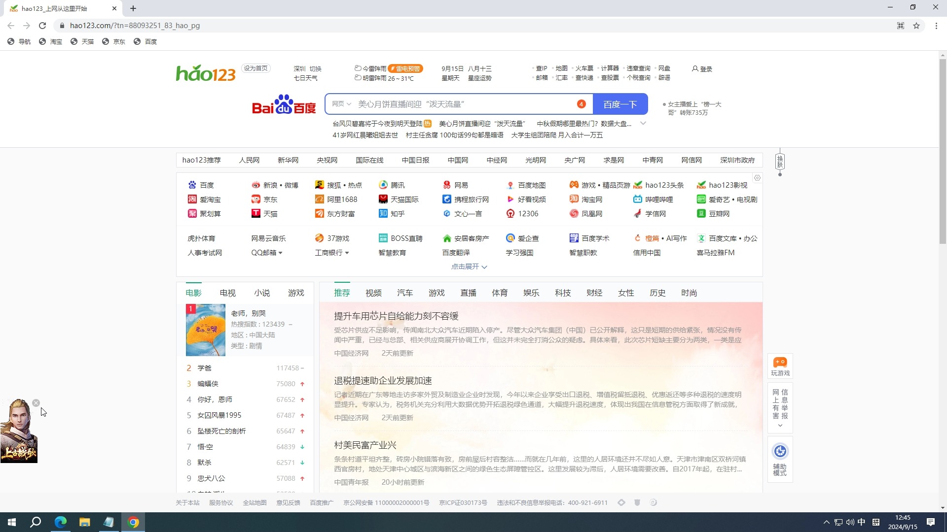
Task: Open movie ranking entry 女囚风暴1995
Action: [x=219, y=415]
